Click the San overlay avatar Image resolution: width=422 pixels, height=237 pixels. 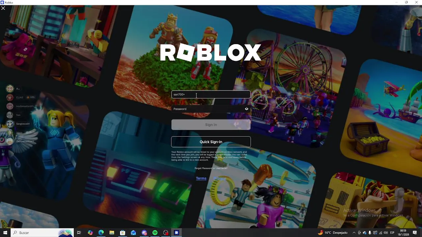pos(10,115)
